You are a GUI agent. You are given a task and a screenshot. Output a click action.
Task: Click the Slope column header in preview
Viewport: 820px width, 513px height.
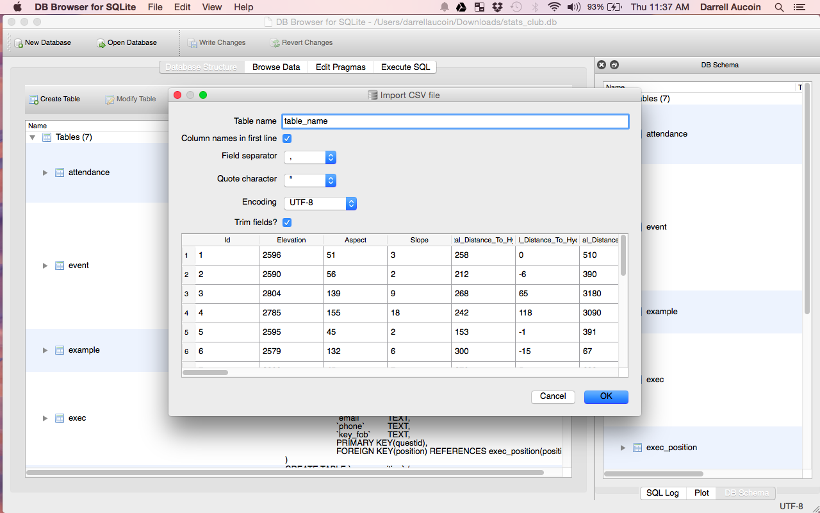[x=420, y=240]
